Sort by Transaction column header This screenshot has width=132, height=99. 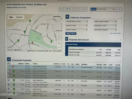click(84, 64)
